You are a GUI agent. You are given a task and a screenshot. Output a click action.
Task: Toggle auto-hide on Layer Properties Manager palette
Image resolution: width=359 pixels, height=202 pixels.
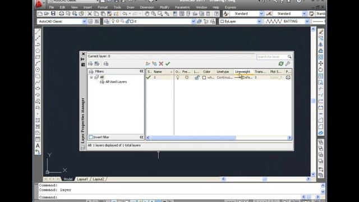click(83, 59)
